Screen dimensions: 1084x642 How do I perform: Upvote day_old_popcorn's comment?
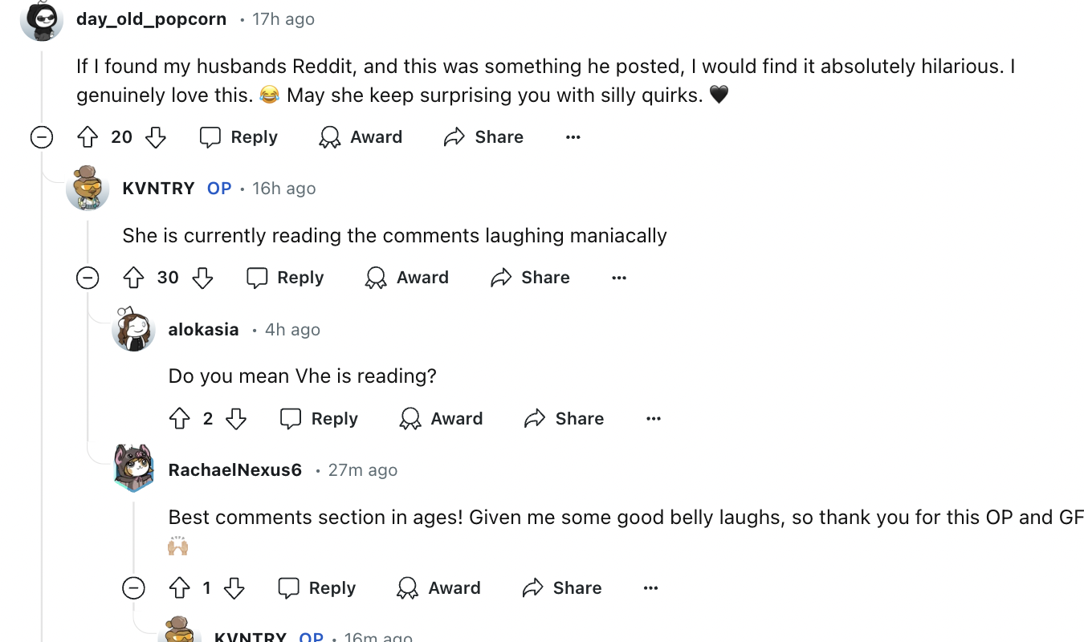pyautogui.click(x=88, y=137)
